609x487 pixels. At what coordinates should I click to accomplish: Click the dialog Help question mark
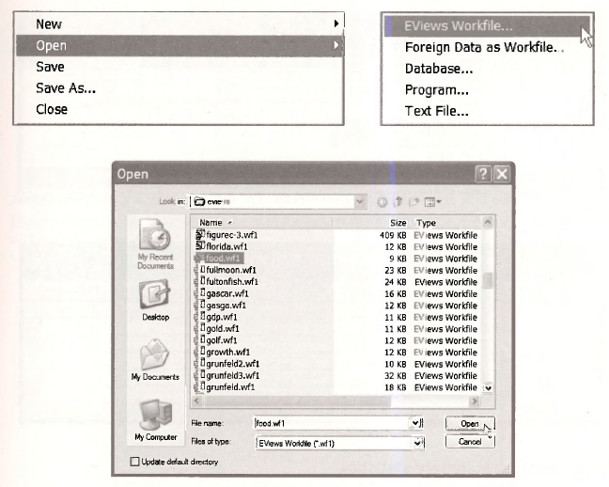pyautogui.click(x=483, y=174)
